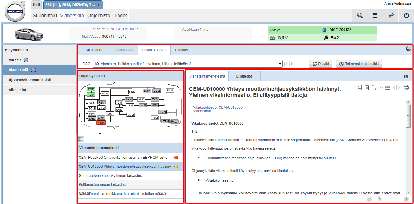Open the Tiedot menu

point(120,15)
